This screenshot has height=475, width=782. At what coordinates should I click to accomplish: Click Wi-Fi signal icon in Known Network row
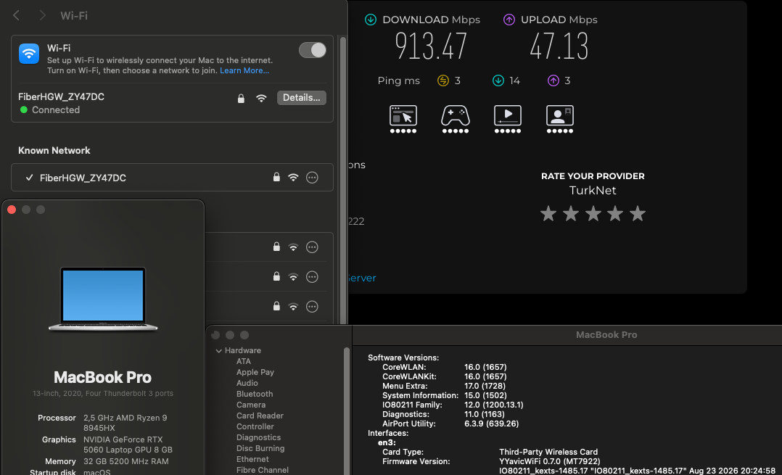(x=293, y=177)
